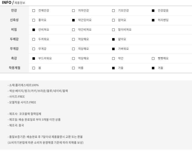Select the 봄 season checkbox
The width and height of the screenshot is (192, 157).
tap(34, 68)
